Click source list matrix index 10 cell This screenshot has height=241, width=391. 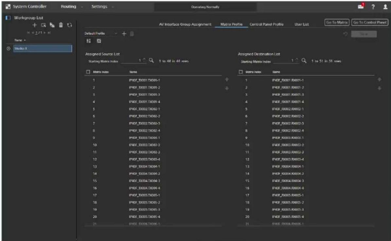click(x=95, y=145)
